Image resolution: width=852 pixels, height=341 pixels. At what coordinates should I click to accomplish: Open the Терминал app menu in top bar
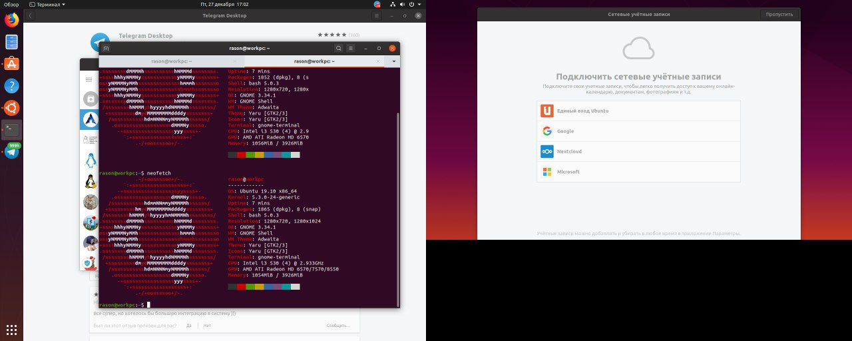[x=47, y=4]
